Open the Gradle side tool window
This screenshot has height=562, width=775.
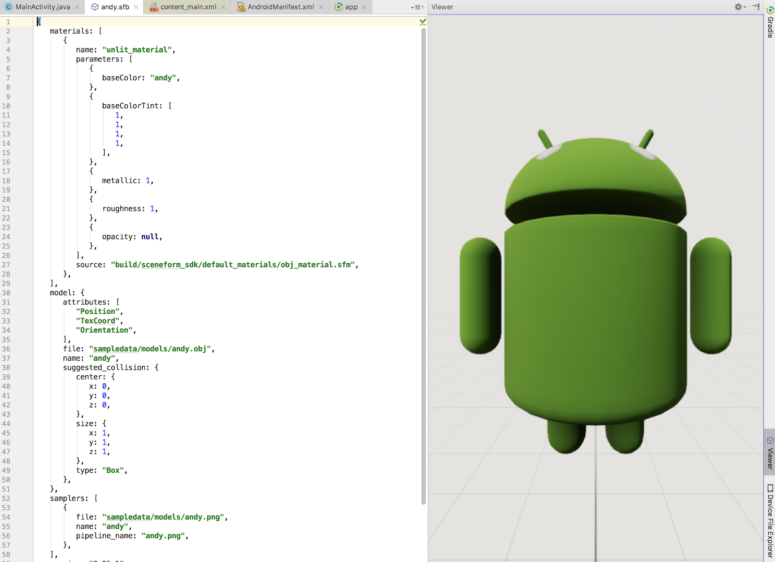coord(770,22)
